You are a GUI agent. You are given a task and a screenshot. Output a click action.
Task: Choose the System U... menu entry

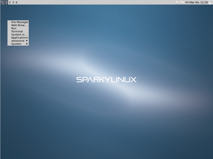pos(18,35)
